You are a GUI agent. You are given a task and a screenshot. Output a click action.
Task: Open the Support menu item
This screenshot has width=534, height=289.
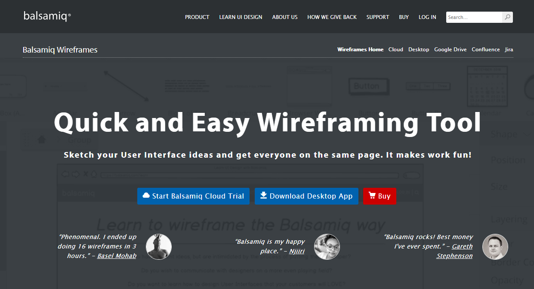tap(377, 17)
